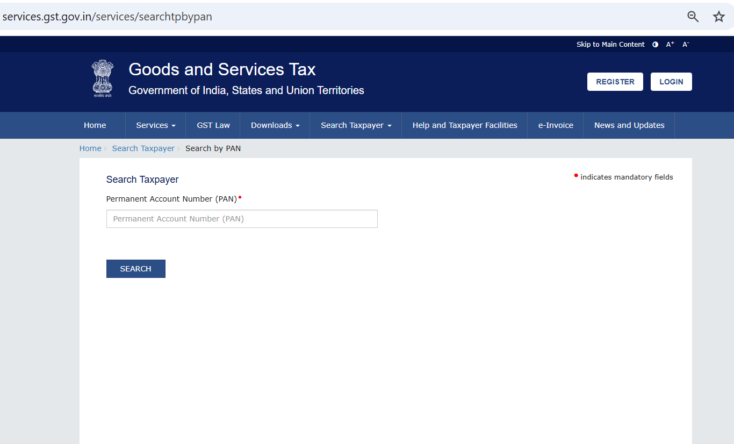Click the zoom magnifier icon in address bar
The height and width of the screenshot is (444, 734).
point(693,17)
